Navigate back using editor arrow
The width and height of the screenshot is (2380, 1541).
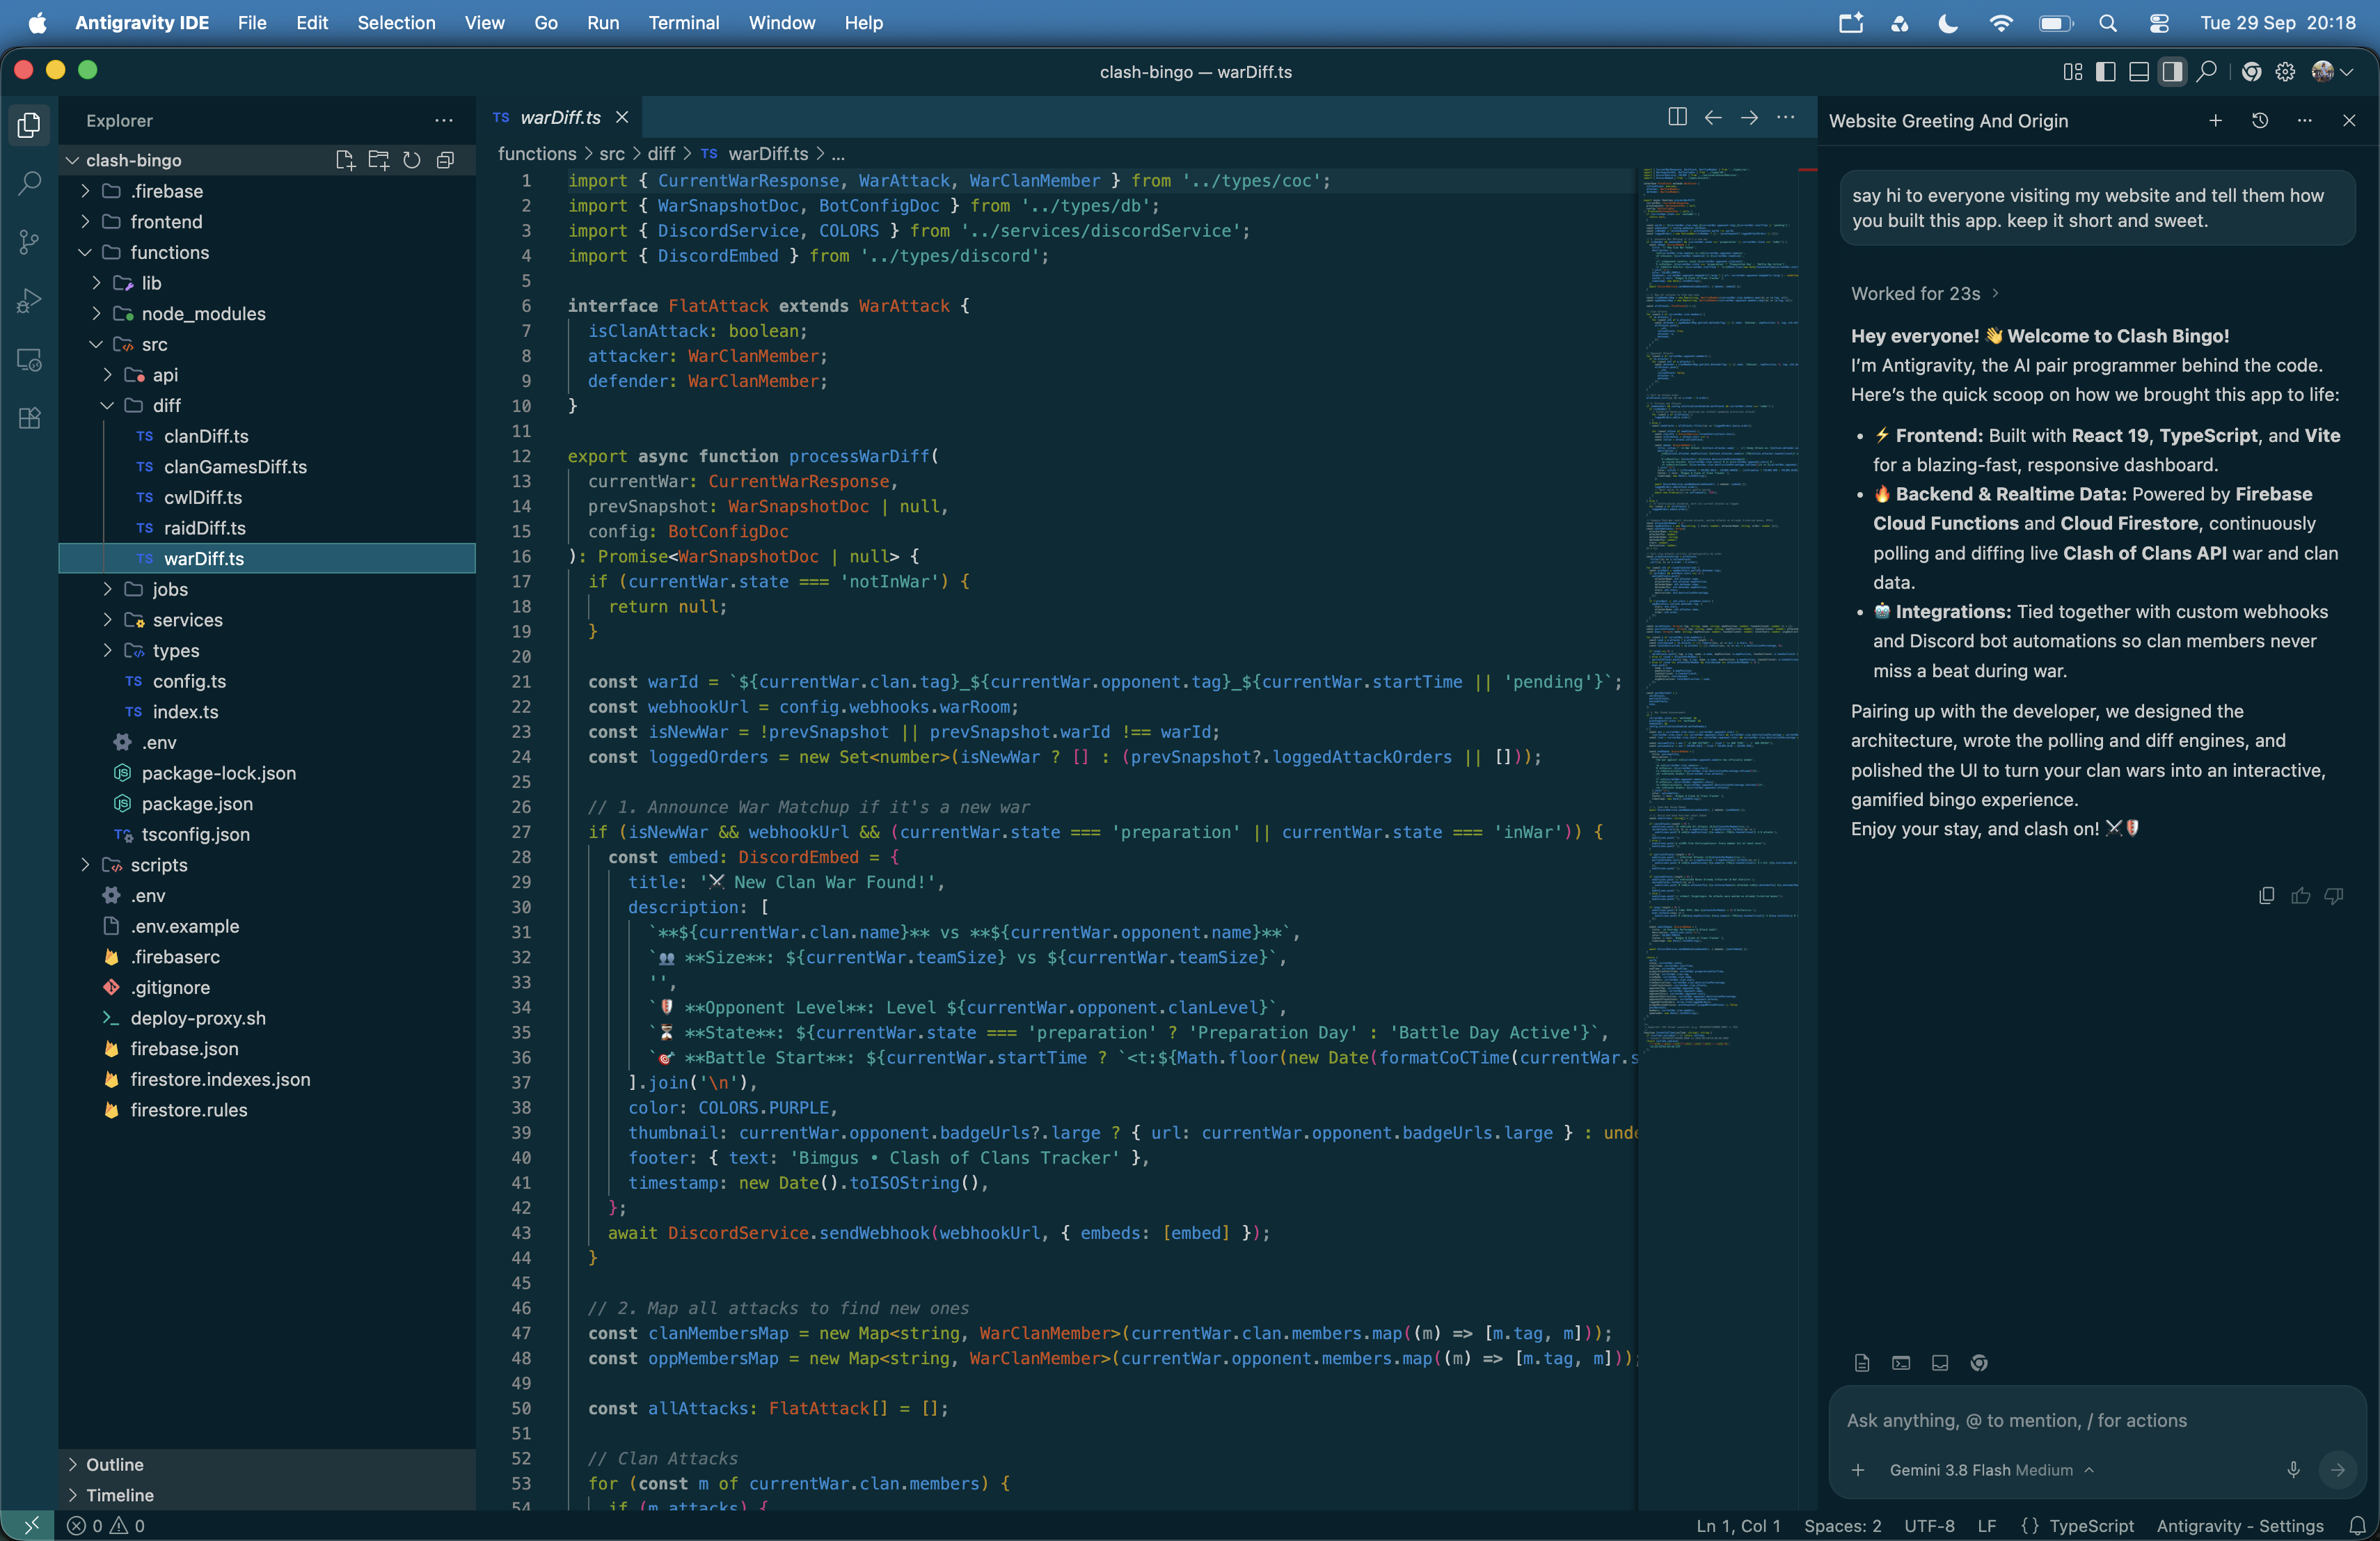tap(1713, 118)
